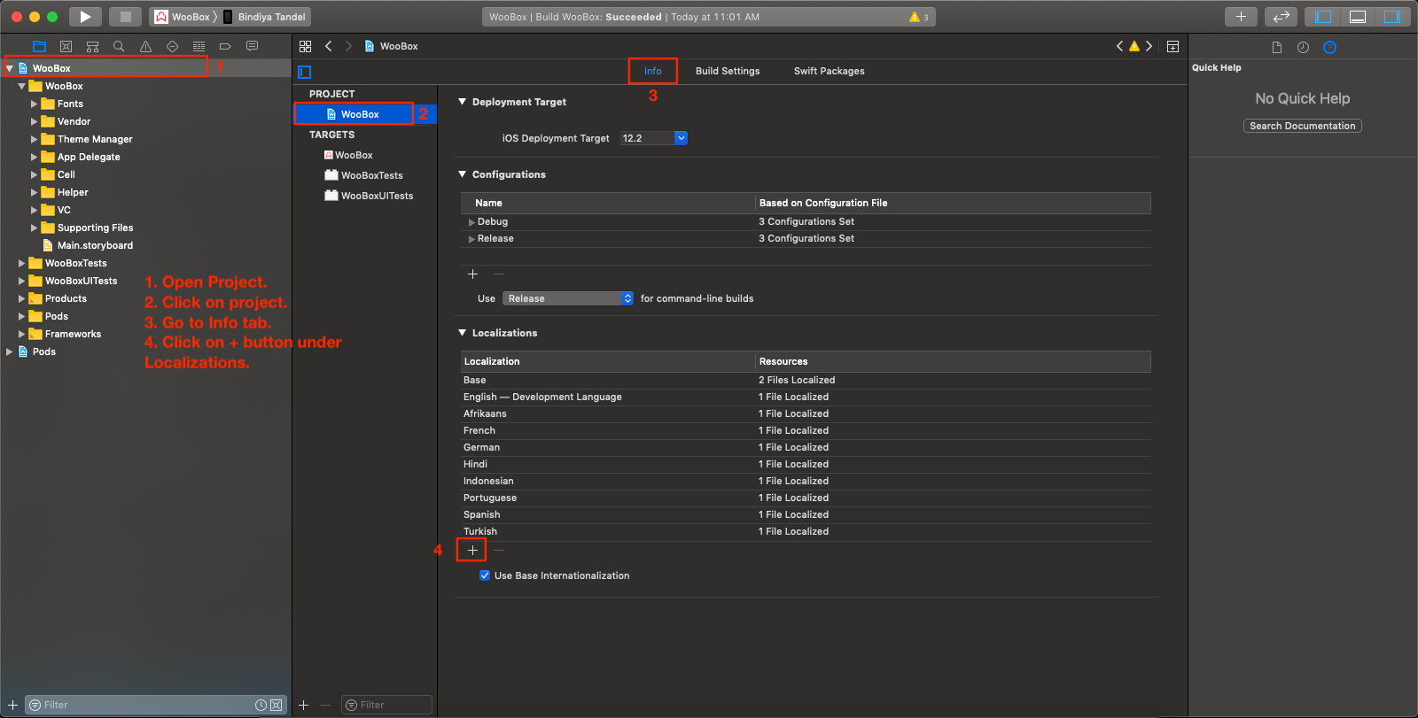Select WooBox under PROJECT
The image size is (1418, 718).
point(365,114)
